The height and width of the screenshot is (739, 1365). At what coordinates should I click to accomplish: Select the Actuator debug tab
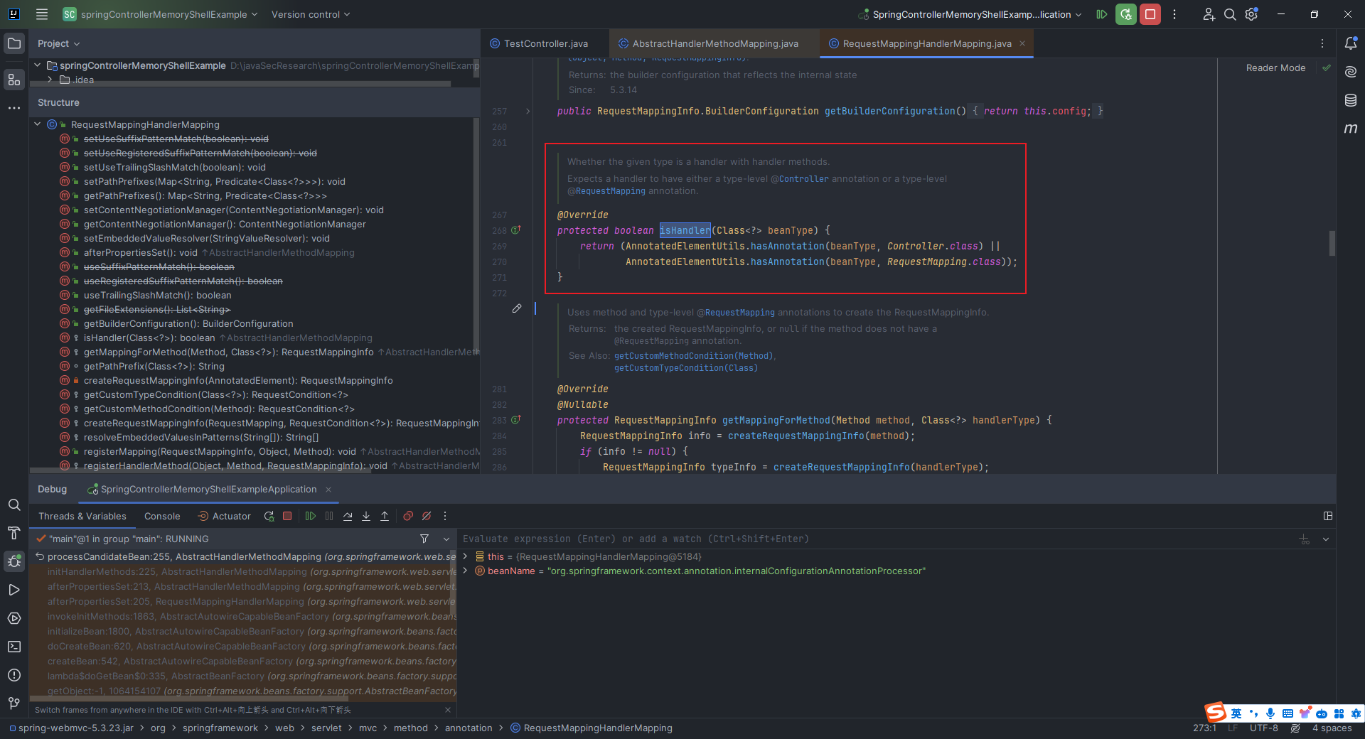point(224,517)
